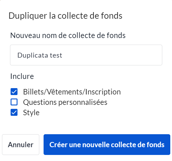172x161 pixels.
Task: Click the Billets/Vêtements/Inscription label text
Action: [x=72, y=92]
